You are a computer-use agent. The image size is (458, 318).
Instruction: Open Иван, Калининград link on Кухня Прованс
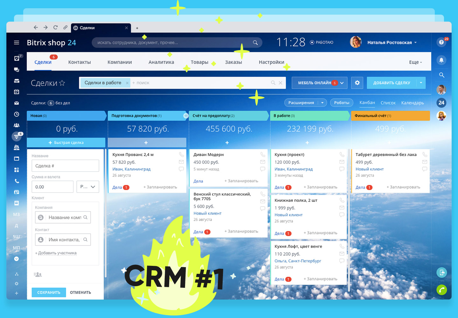131,169
